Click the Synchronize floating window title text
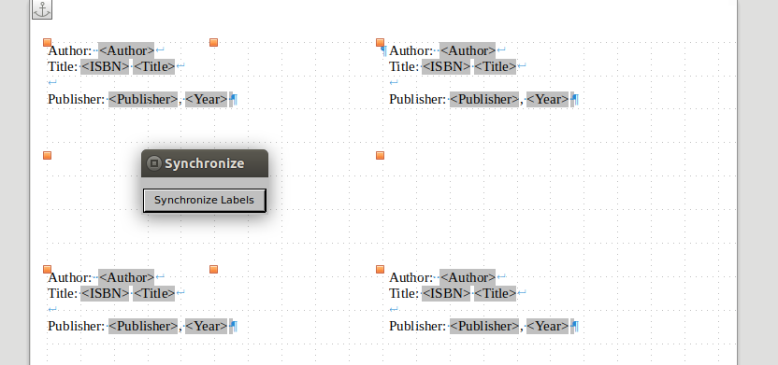The image size is (778, 365). 205,163
